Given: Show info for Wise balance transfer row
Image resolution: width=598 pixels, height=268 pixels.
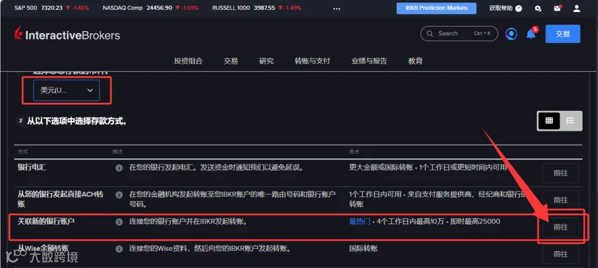Looking at the screenshot, I should click(x=119, y=249).
